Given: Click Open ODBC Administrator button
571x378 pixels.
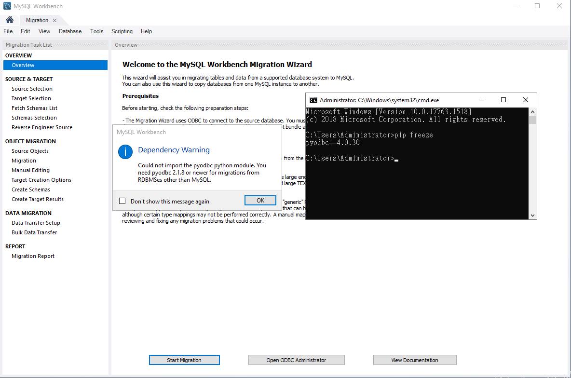Looking at the screenshot, I should [297, 360].
